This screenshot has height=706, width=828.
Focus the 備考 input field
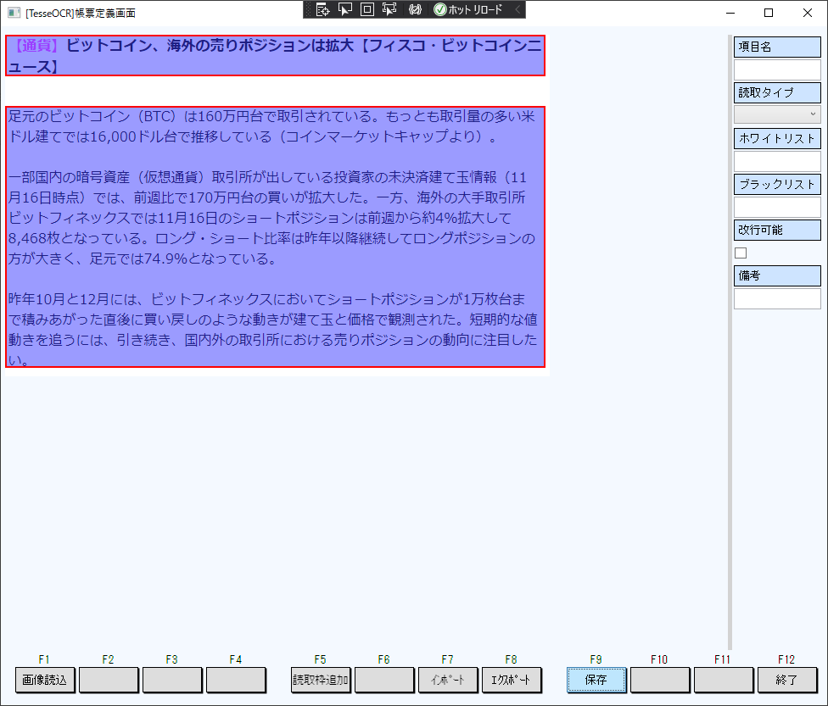point(777,298)
